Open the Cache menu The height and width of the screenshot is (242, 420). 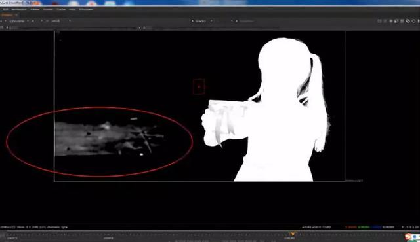[61, 9]
